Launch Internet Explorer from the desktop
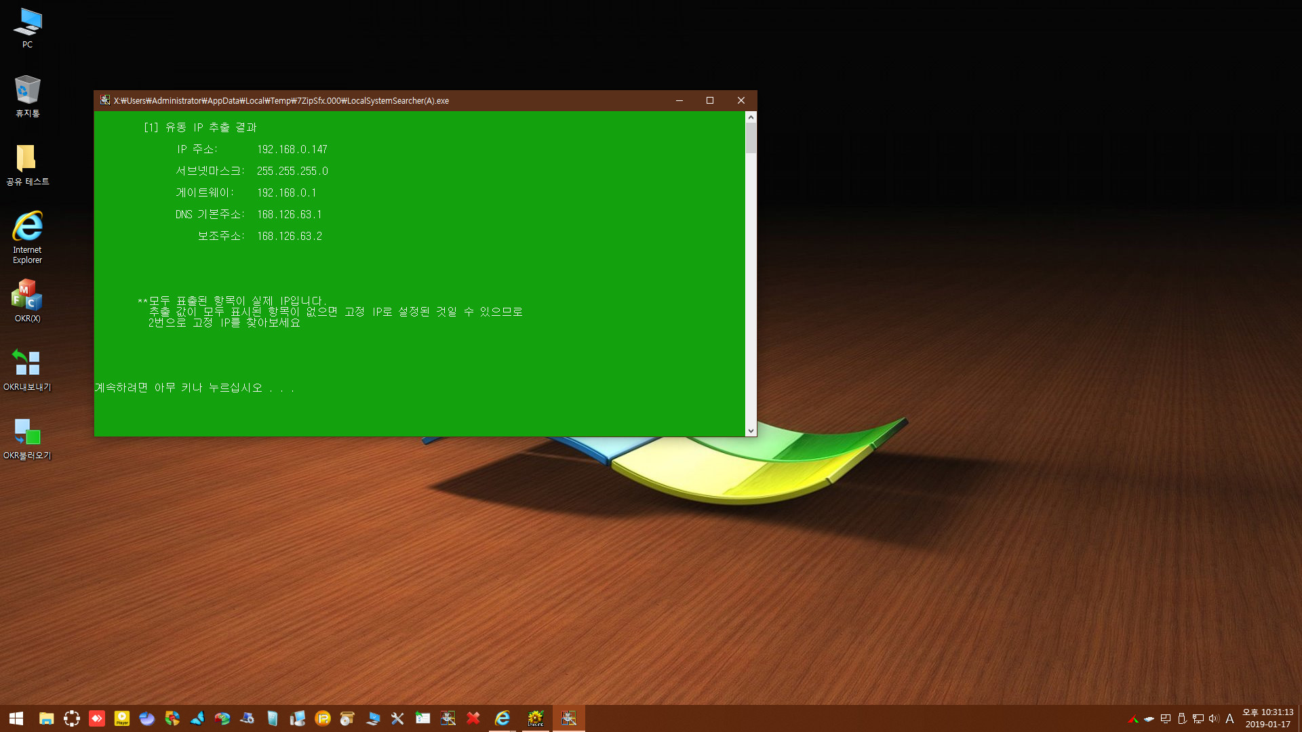The image size is (1302, 732). pyautogui.click(x=27, y=237)
